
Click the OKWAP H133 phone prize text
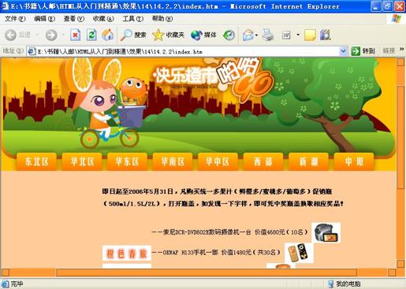[216, 252]
